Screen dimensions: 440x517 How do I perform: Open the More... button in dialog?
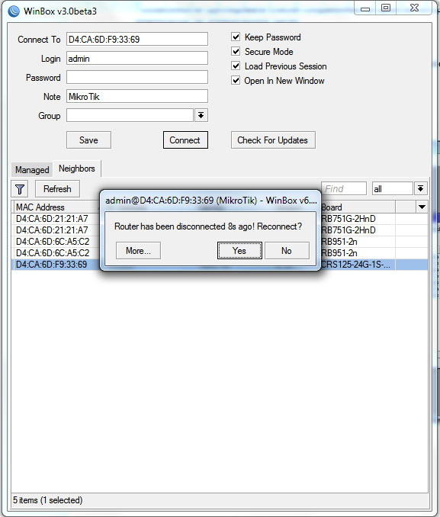pyautogui.click(x=138, y=251)
